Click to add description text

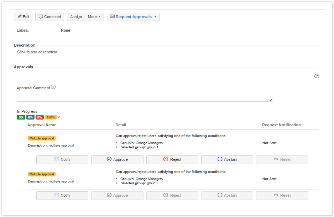coord(37,52)
